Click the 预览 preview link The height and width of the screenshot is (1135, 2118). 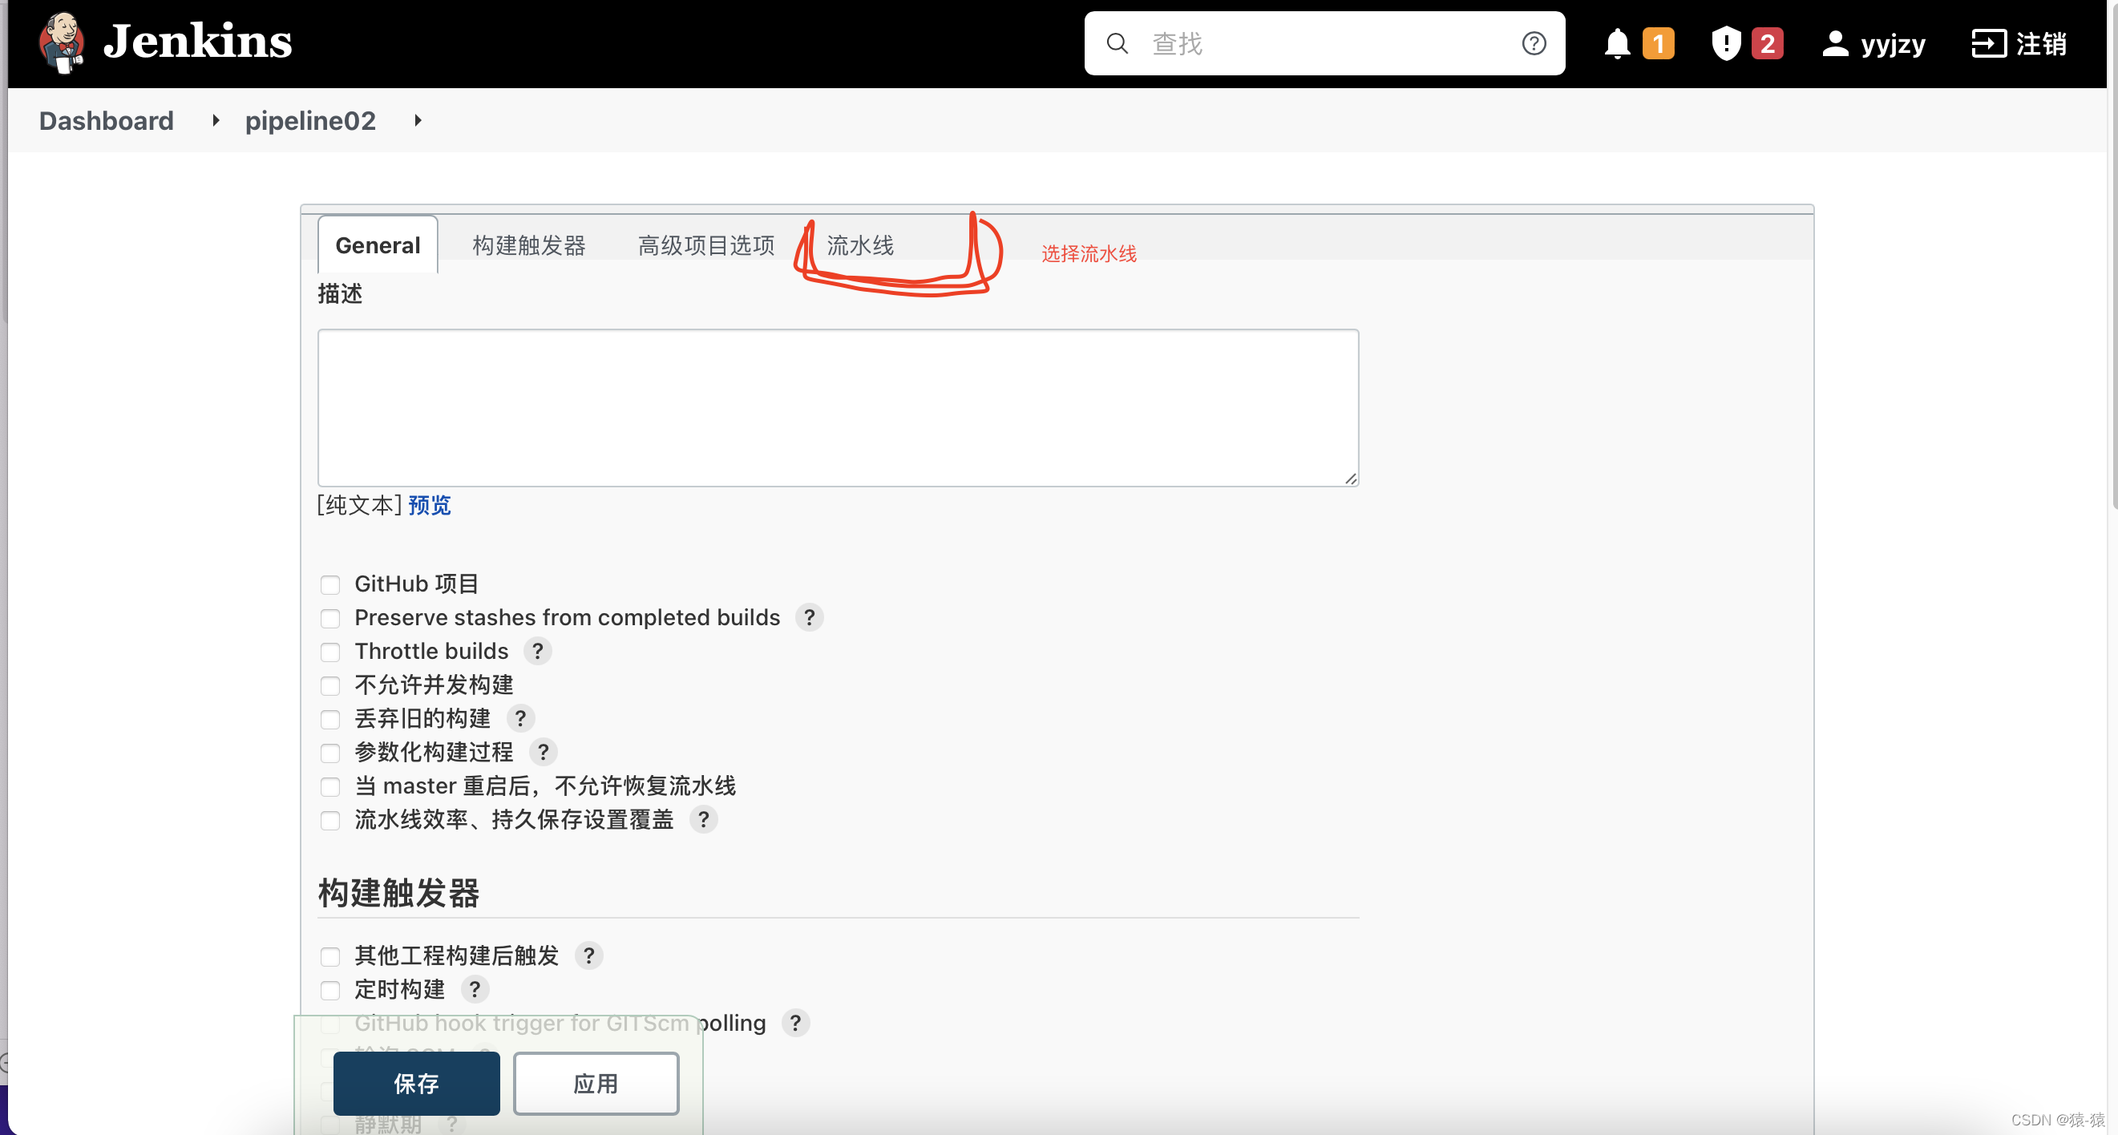(x=429, y=505)
